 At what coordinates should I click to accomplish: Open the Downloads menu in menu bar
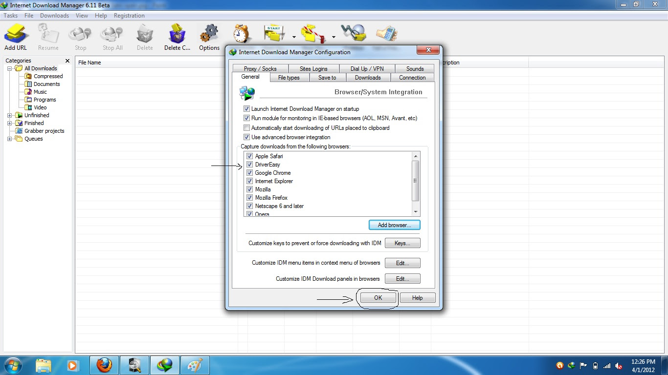(54, 16)
